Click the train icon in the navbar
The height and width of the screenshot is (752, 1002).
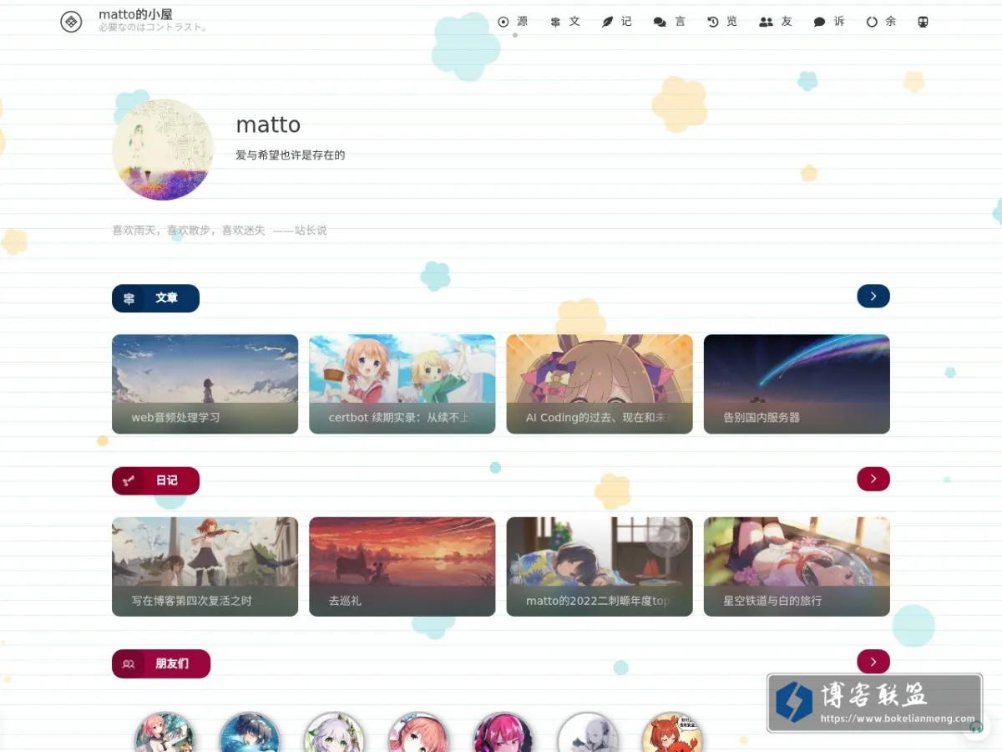(x=923, y=22)
